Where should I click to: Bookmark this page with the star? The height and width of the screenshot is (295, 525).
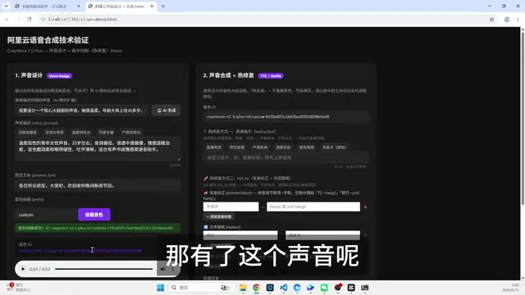coord(491,20)
